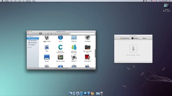Switch Finder to icon view
This screenshot has width=172, height=96.
(41, 34)
